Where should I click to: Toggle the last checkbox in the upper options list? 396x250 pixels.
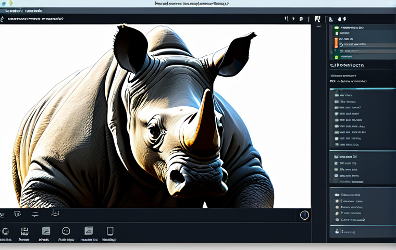pos(337,145)
